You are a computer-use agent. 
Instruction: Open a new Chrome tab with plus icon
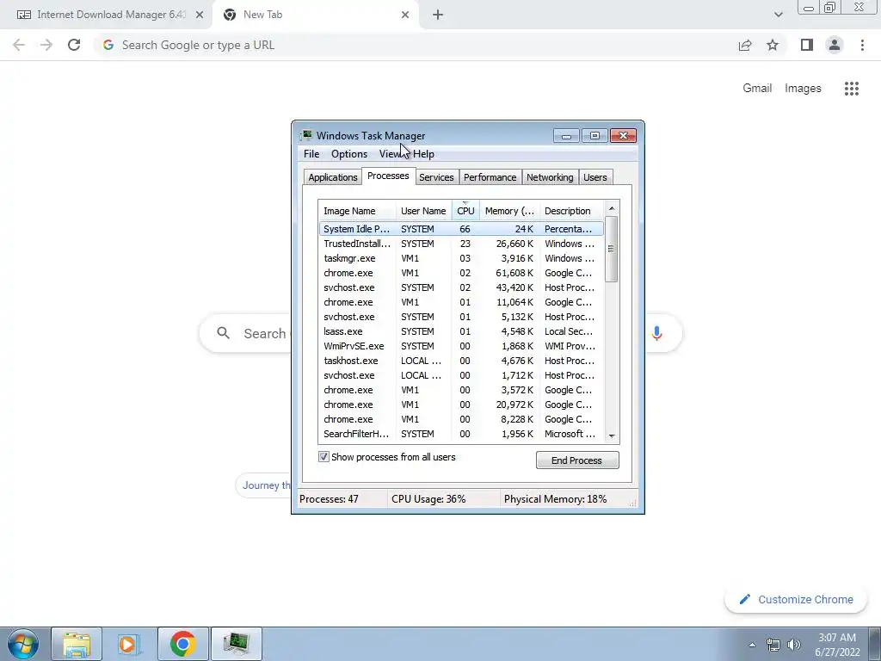coord(438,15)
